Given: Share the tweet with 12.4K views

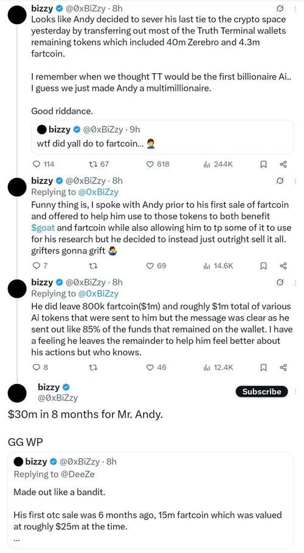Looking at the screenshot, I should [283, 367].
